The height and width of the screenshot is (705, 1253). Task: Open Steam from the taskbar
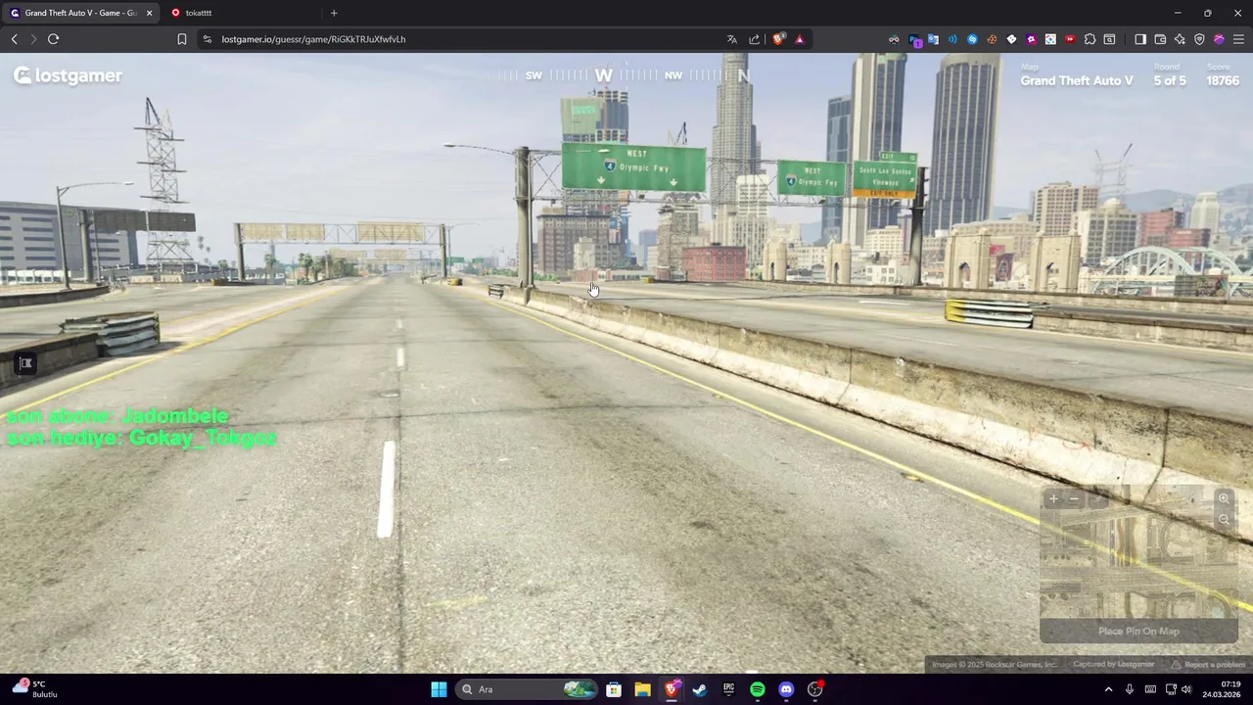pos(700,689)
